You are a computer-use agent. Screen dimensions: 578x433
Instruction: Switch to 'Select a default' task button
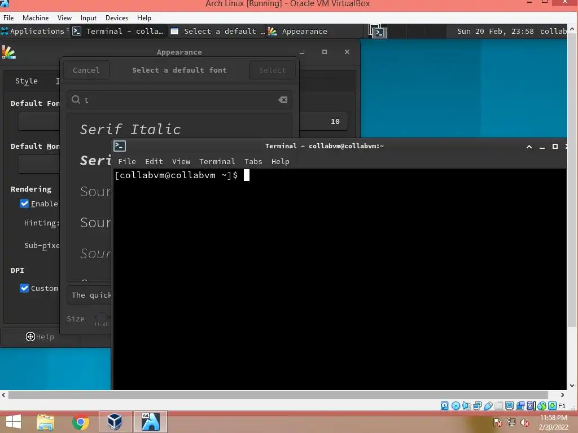click(x=217, y=32)
